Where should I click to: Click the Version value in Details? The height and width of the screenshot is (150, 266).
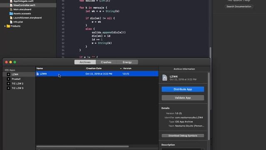tap(178, 113)
